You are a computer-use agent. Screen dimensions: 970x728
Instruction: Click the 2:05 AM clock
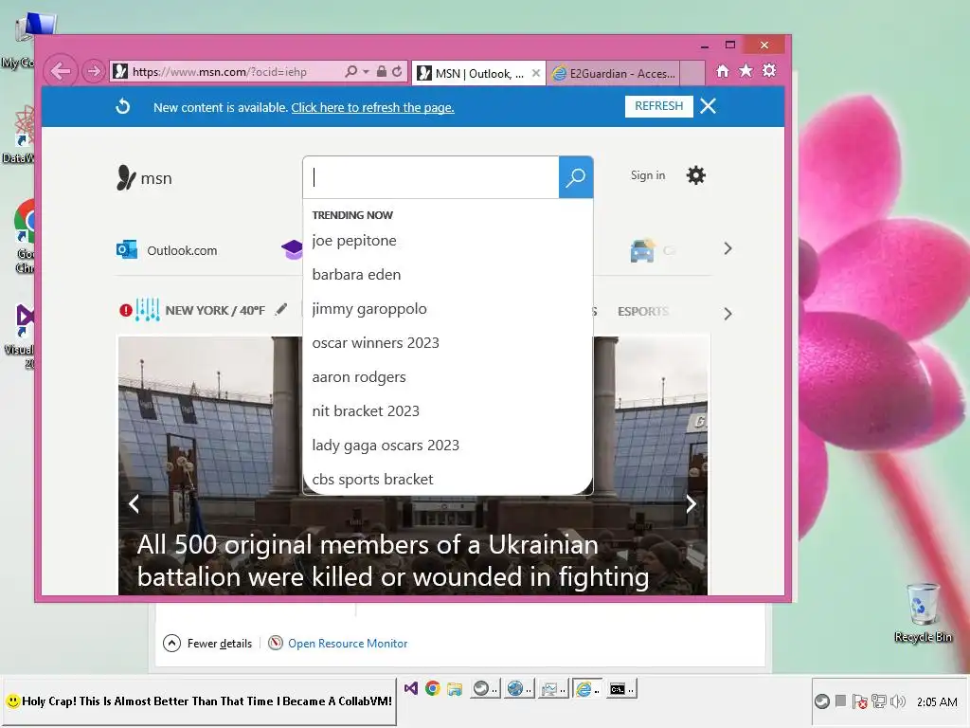(x=937, y=702)
